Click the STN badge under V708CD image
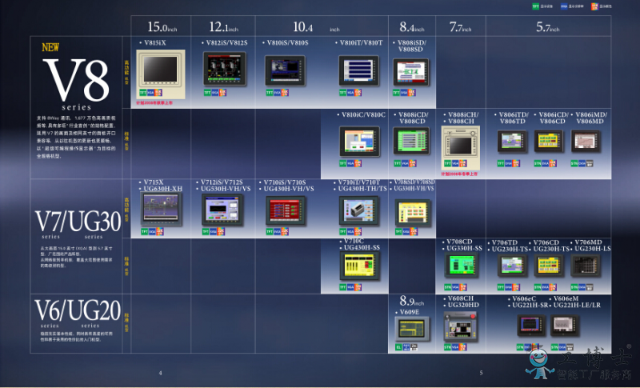Image resolution: width=640 pixels, height=388 pixels. coord(448,287)
